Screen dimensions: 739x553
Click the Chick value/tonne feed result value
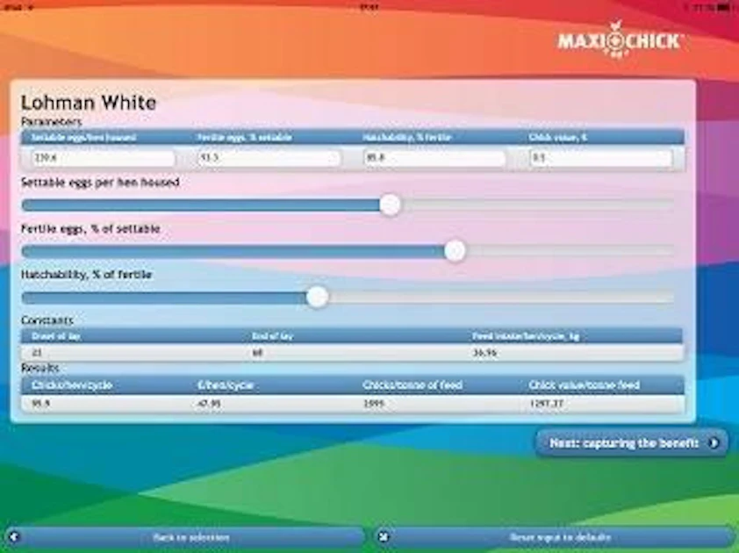tap(546, 404)
